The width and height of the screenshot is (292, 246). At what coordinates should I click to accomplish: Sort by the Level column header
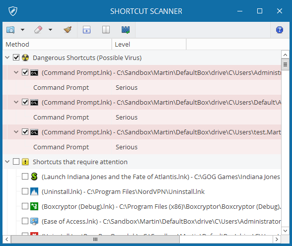(x=149, y=45)
